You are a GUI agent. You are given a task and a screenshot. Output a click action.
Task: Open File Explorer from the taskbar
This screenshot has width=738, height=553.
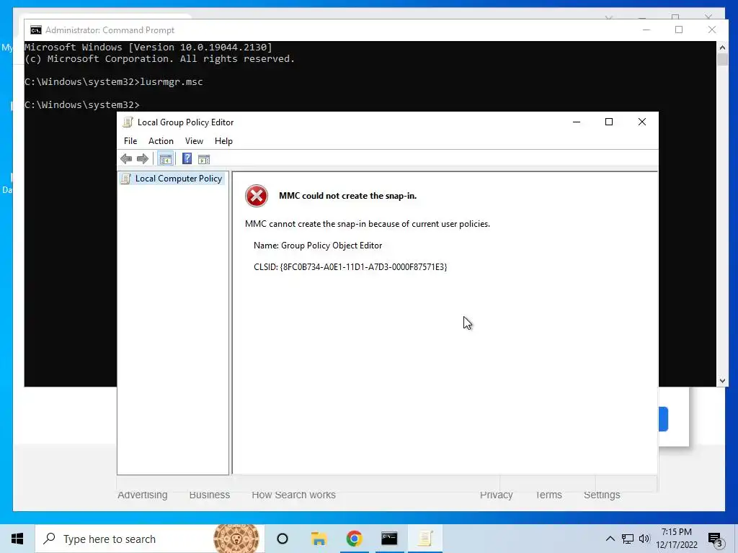[x=319, y=539]
